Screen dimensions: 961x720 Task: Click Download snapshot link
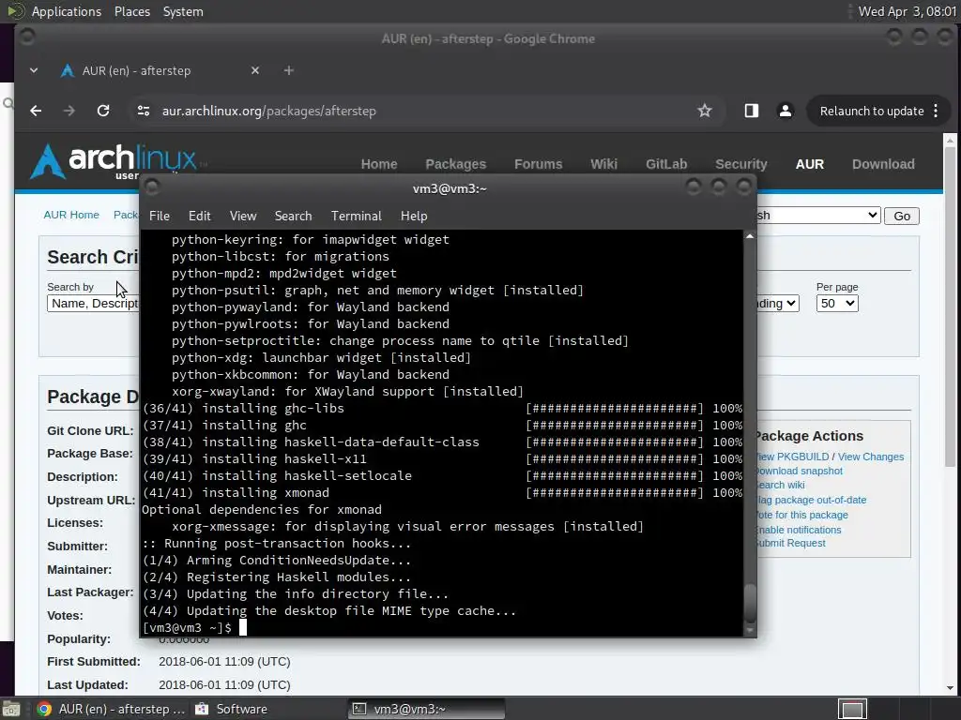click(x=800, y=471)
